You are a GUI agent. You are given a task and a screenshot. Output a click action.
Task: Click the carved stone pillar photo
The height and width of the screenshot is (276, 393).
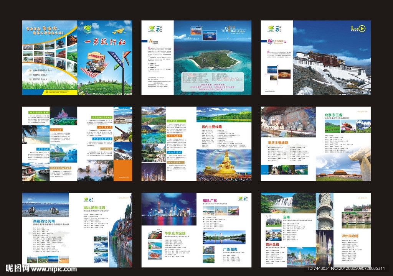pos(325,212)
